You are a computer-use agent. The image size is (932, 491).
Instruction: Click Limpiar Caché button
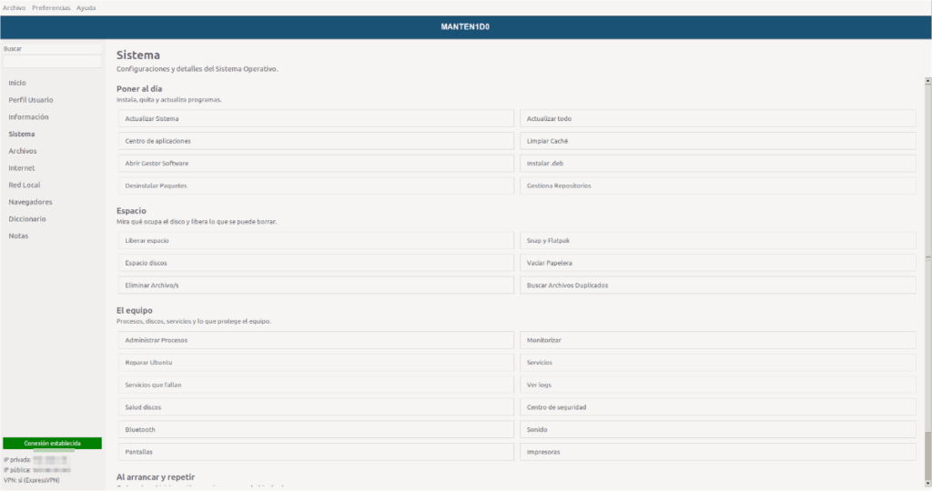717,141
